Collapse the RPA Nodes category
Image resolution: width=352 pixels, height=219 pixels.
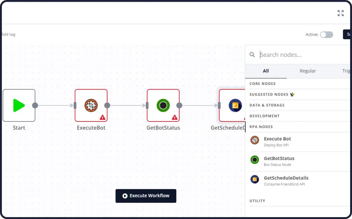point(299,127)
